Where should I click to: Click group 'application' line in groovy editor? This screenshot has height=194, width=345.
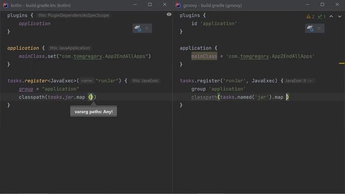218,89
